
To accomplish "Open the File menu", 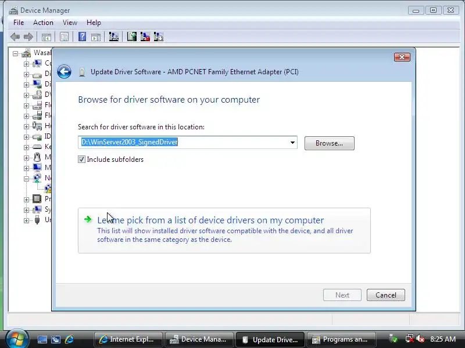I will click(19, 23).
